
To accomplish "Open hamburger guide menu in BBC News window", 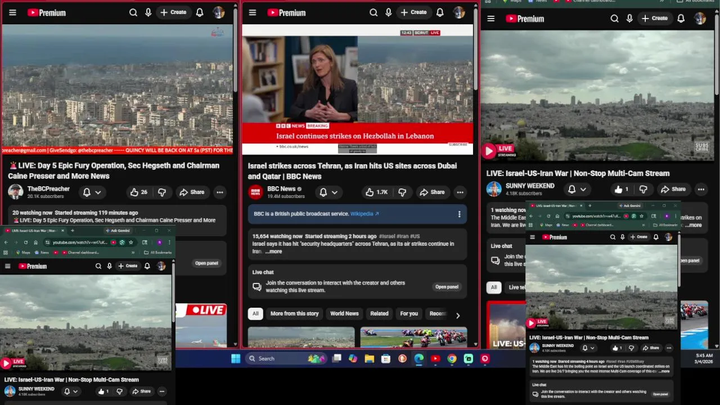I will click(253, 12).
